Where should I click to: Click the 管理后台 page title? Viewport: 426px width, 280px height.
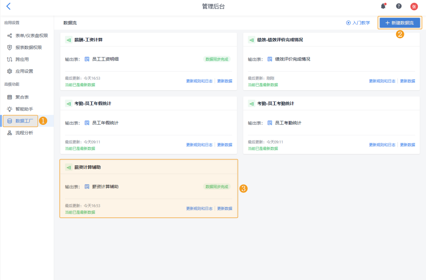(213, 6)
